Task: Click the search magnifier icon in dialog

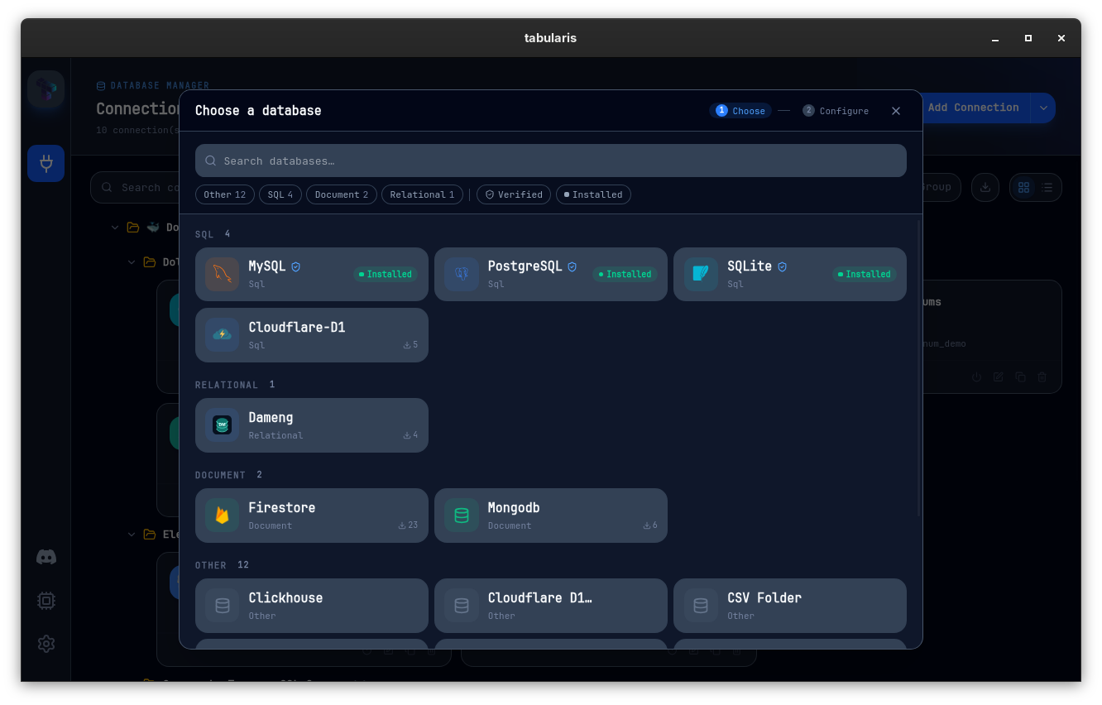Action: click(211, 161)
